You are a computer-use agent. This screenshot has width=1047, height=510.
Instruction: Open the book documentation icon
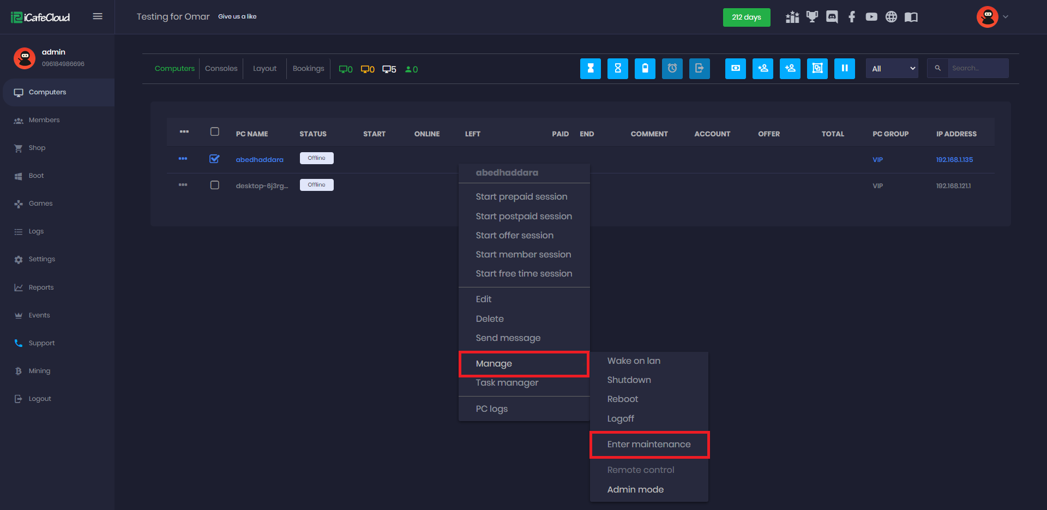point(911,17)
